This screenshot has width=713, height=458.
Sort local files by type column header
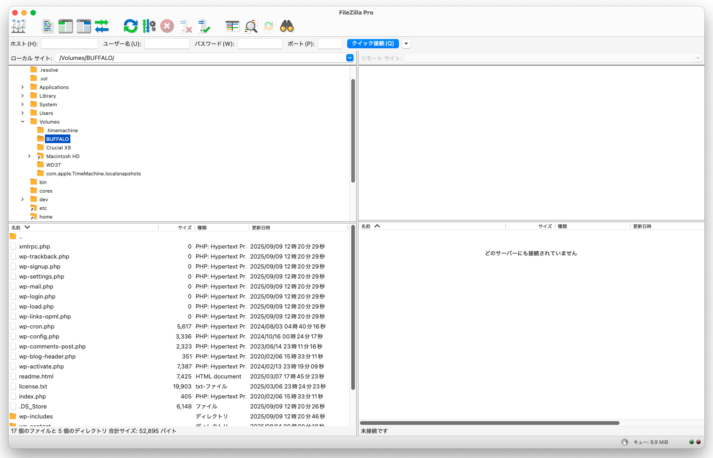pyautogui.click(x=221, y=227)
